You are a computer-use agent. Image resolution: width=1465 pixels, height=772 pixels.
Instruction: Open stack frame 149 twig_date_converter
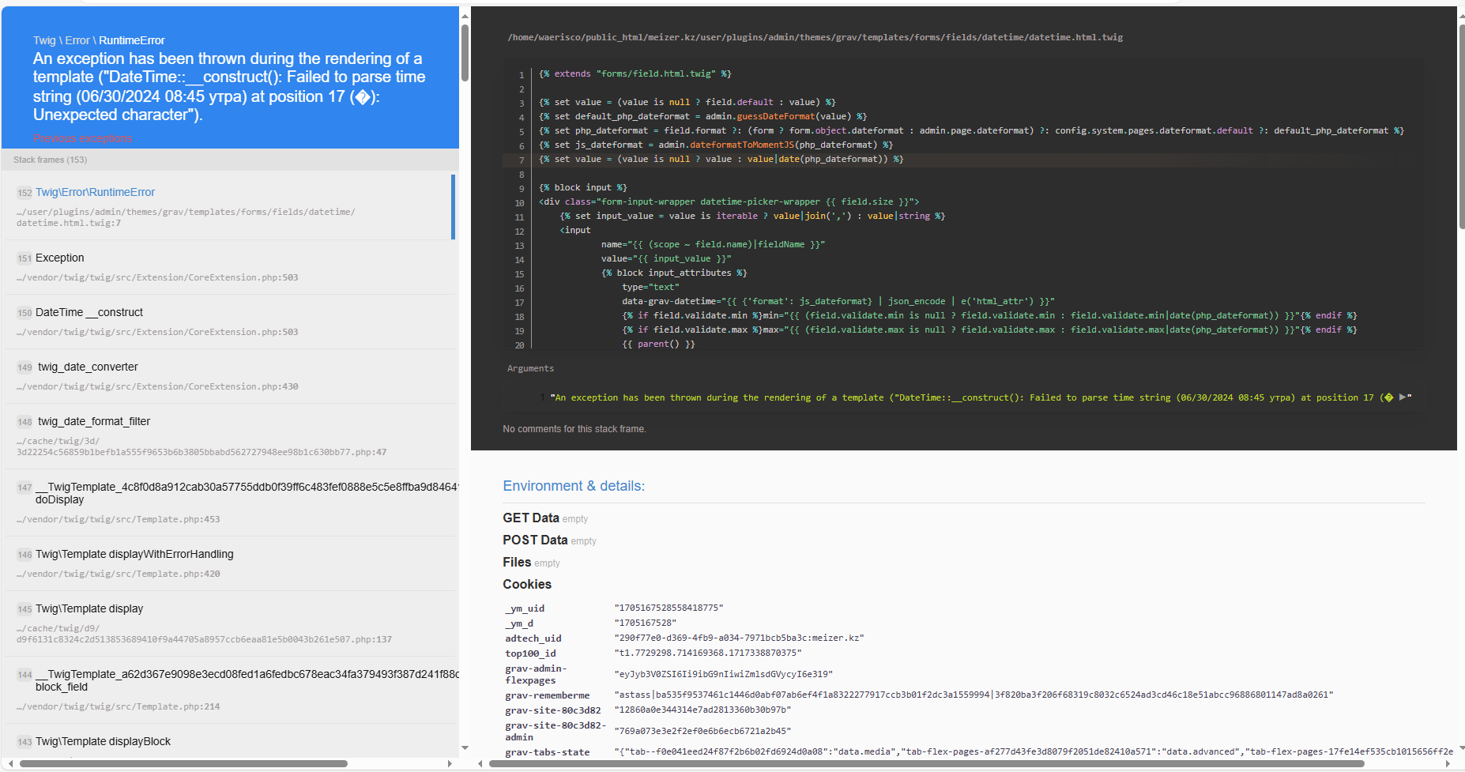tap(231, 376)
